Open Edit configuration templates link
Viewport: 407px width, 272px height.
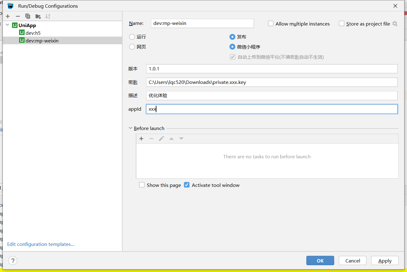click(x=41, y=244)
